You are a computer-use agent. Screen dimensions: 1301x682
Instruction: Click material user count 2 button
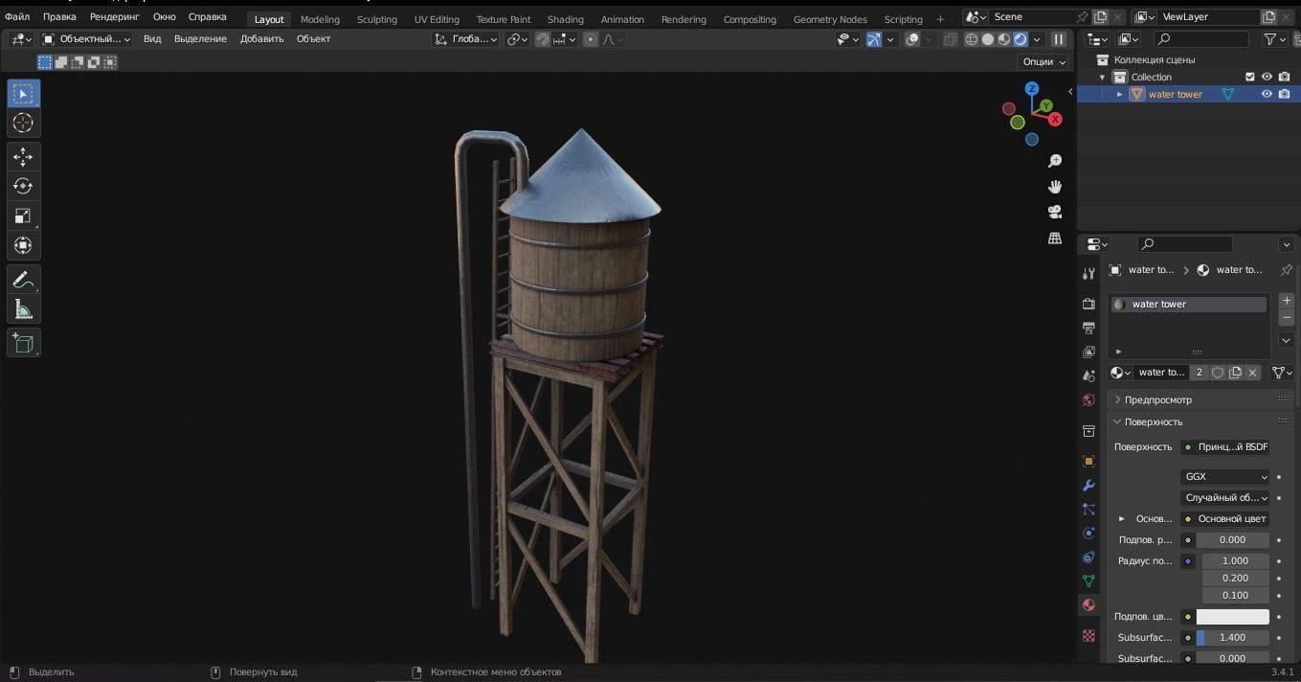tap(1199, 373)
